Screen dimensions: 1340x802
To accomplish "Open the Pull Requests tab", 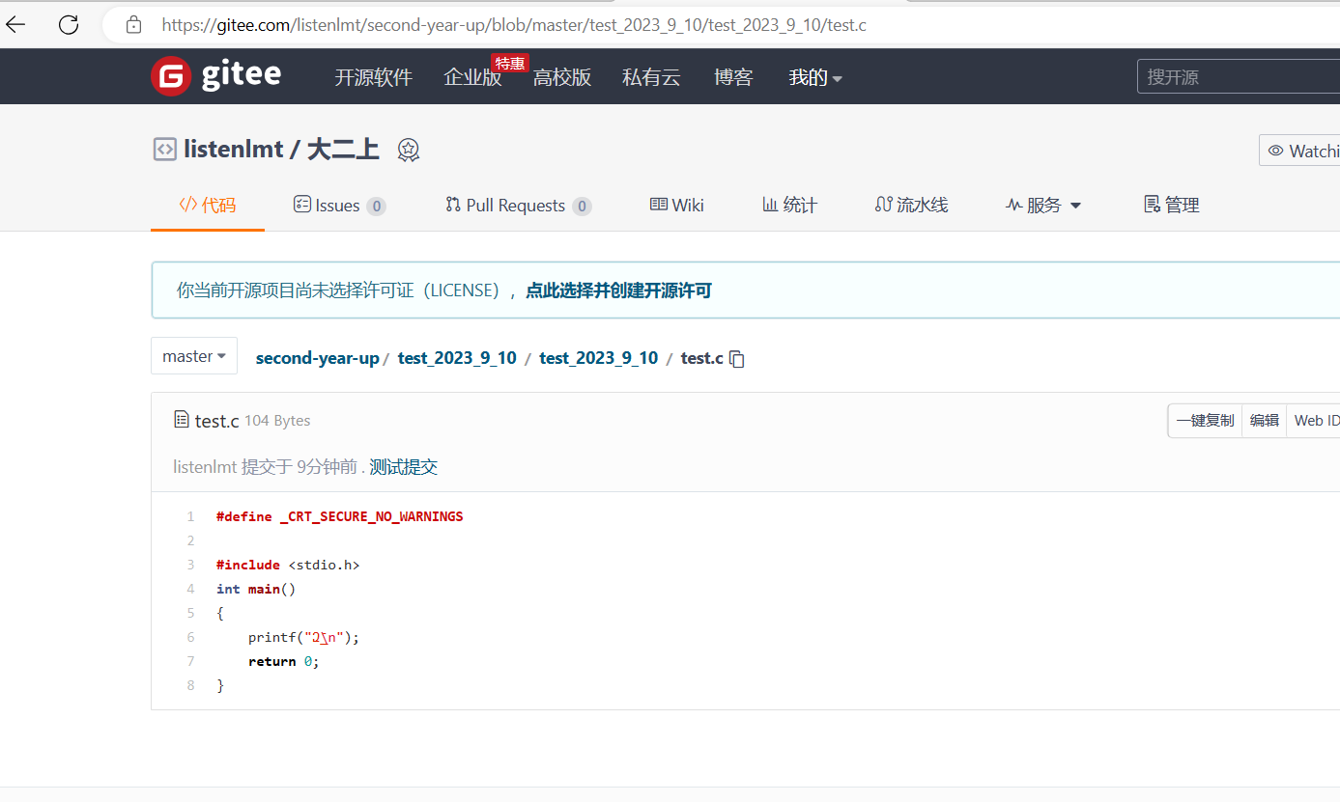I will point(518,205).
